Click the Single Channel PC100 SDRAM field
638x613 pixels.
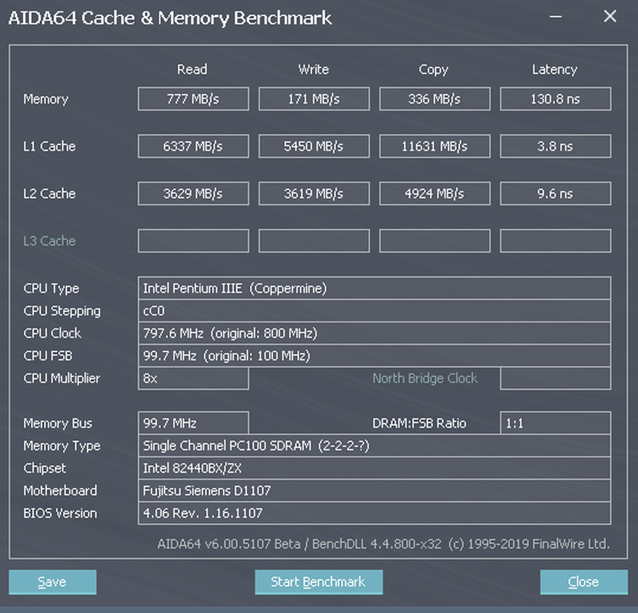374,446
